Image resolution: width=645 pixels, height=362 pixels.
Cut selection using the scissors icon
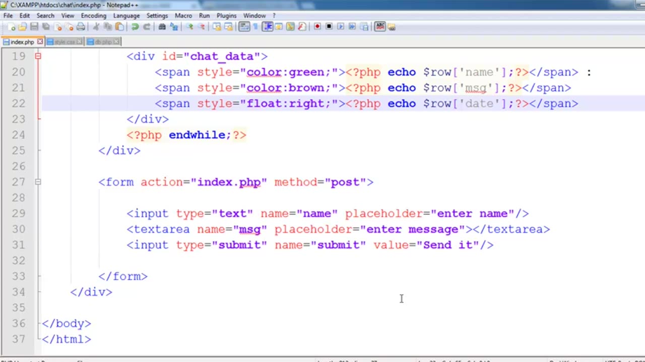pos(97,27)
